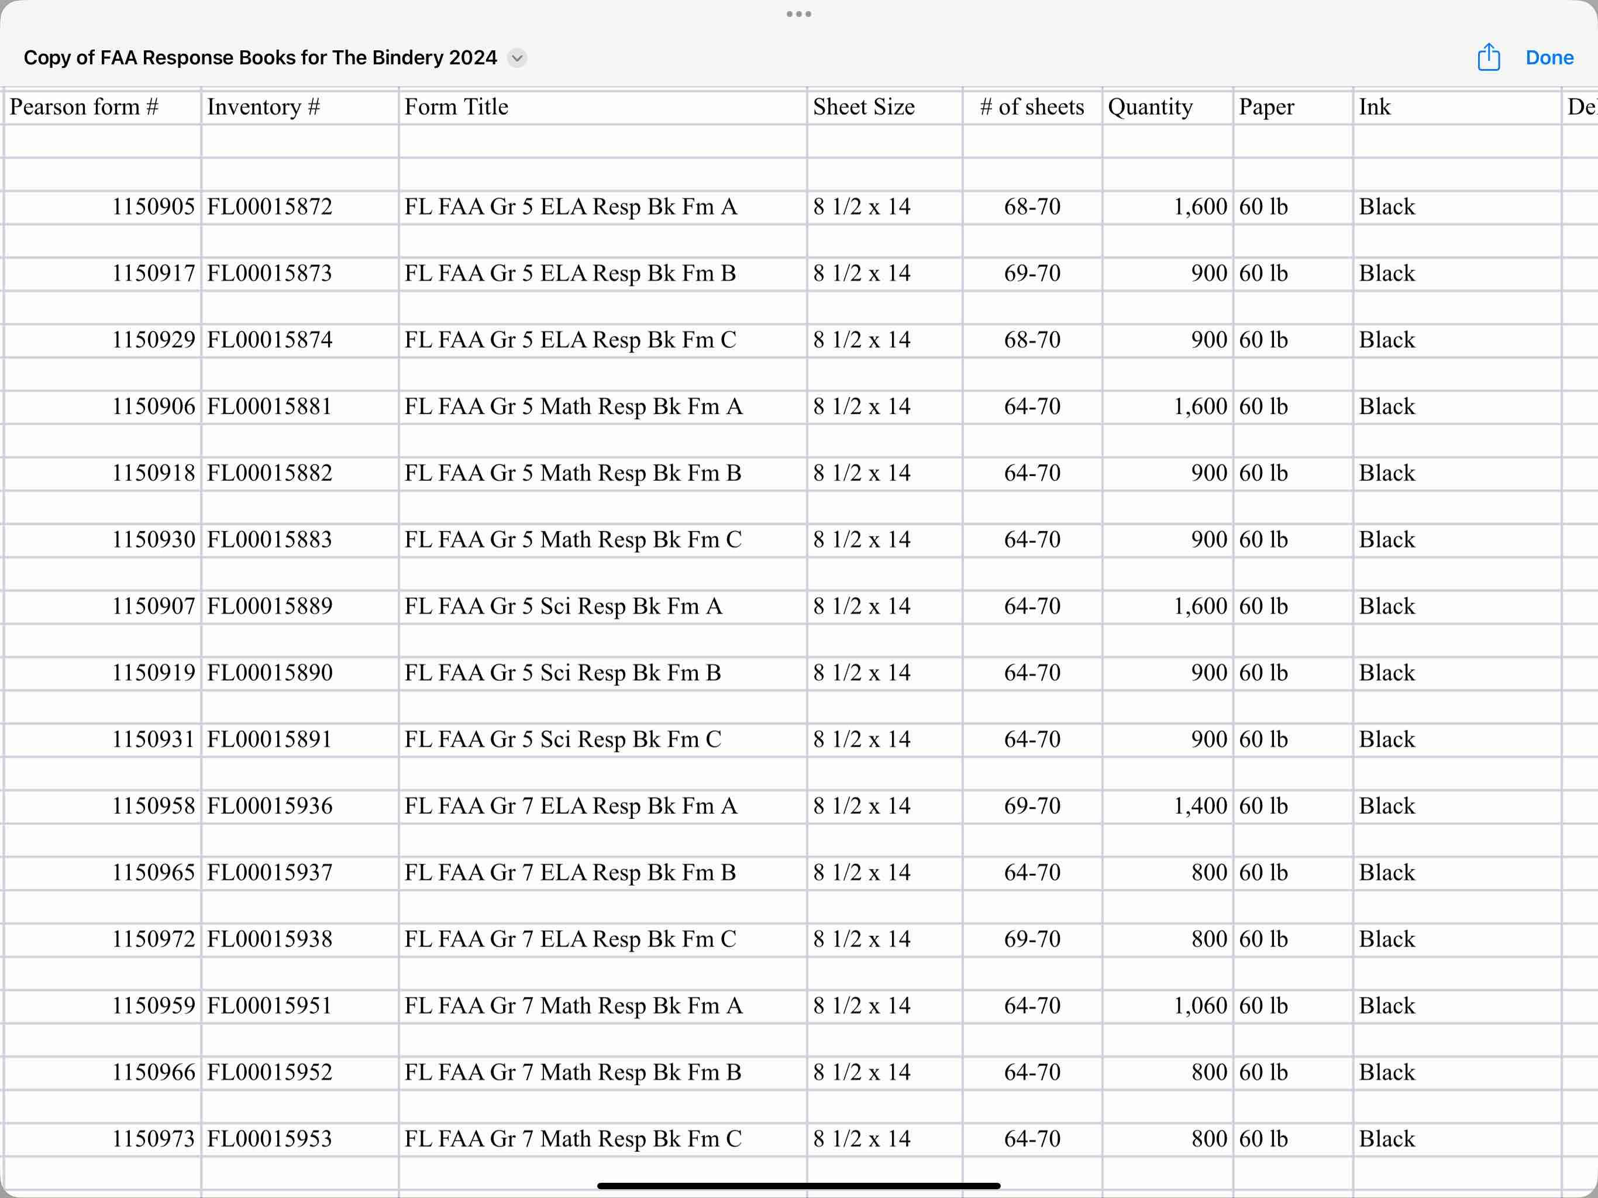Tap the three-dot multitasking indicator
This screenshot has width=1598, height=1198.
pyautogui.click(x=798, y=13)
